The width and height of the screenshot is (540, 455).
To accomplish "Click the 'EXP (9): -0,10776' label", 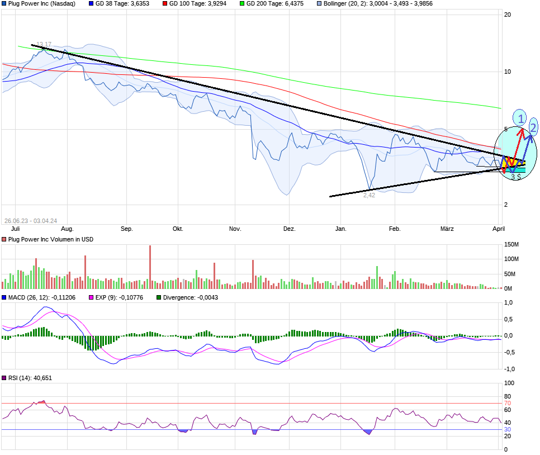I will point(119,297).
